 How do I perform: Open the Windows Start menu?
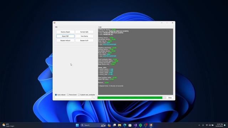[x=77, y=125]
